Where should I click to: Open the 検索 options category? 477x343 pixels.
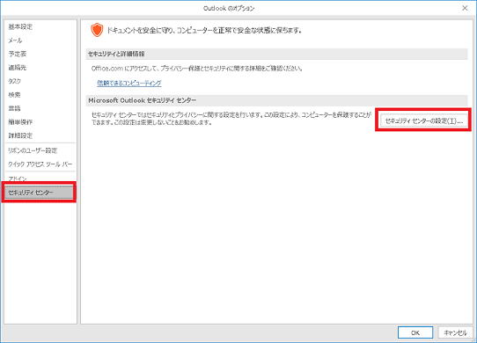14,95
